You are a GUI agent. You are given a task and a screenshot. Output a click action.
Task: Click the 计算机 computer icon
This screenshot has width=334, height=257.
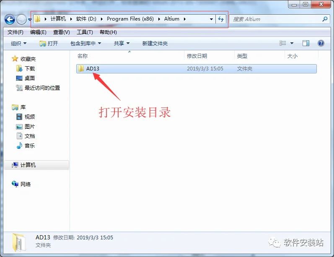click(x=15, y=165)
